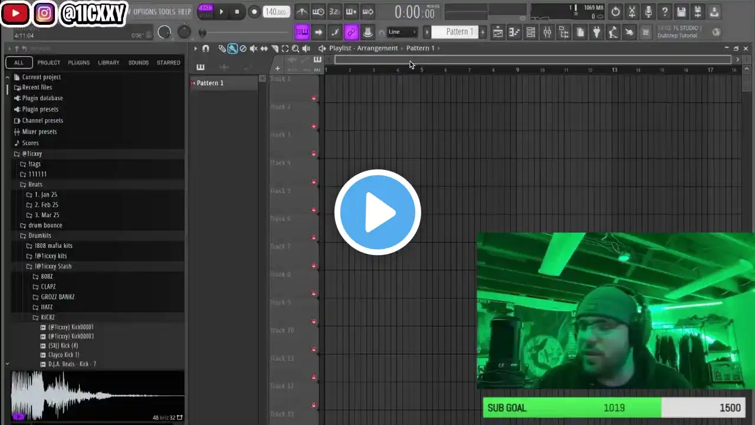Screen dimensions: 755x425
Task: Expand the 808Z folder
Action: 42,276
